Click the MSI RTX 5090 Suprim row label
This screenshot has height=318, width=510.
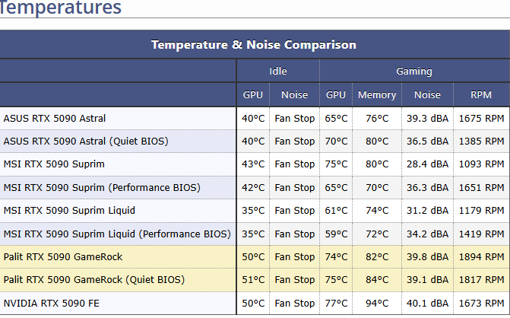pyautogui.click(x=54, y=164)
